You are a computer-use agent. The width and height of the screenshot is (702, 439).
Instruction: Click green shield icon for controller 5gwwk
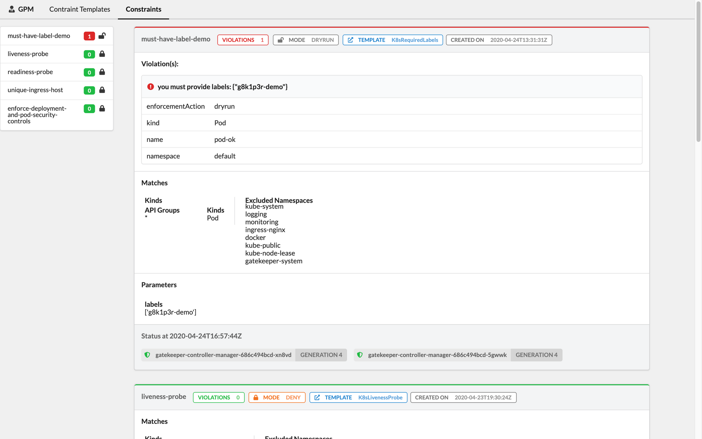[x=360, y=355]
